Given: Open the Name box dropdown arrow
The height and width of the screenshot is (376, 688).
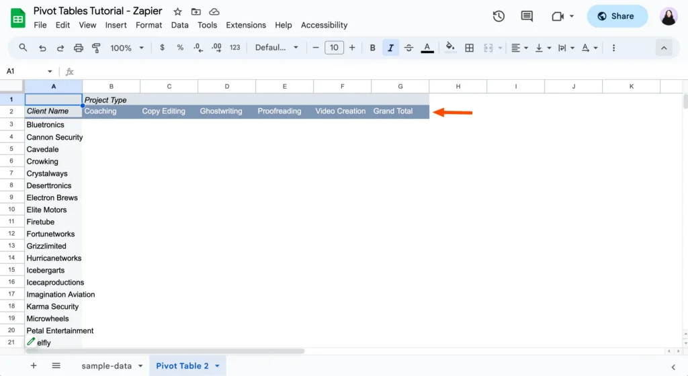Looking at the screenshot, I should coord(50,71).
